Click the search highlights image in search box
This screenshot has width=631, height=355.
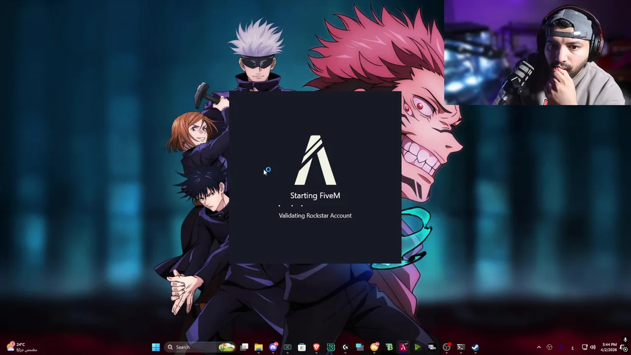(226, 347)
